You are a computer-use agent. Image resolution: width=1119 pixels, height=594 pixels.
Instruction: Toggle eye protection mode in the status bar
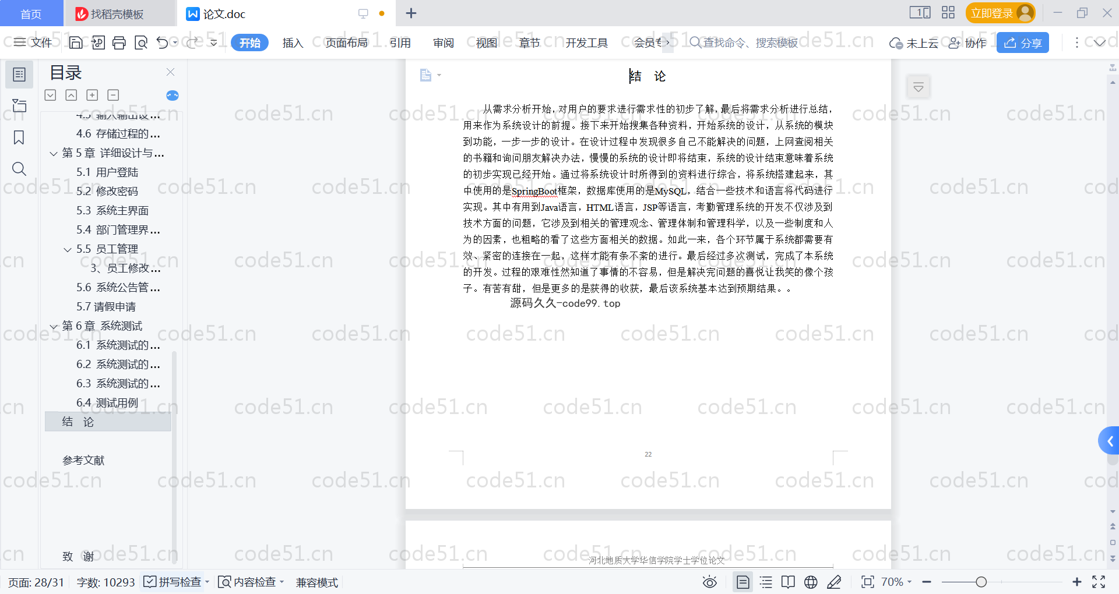coord(709,582)
